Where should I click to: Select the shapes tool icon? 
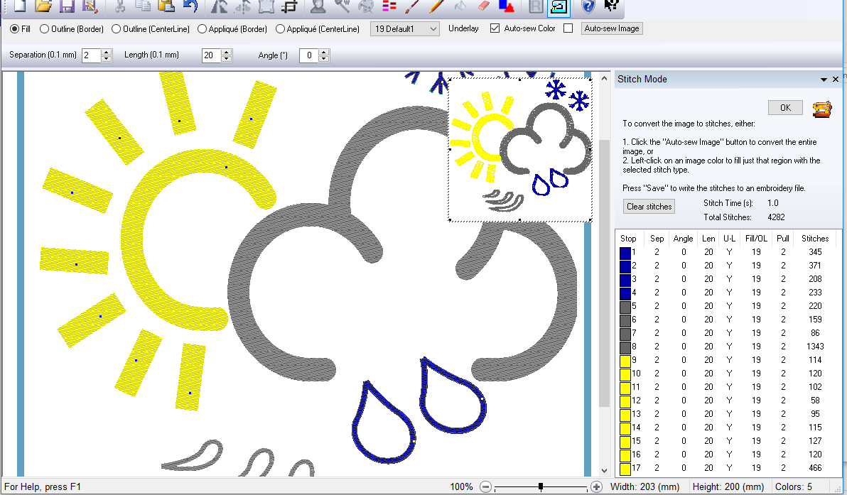click(507, 6)
